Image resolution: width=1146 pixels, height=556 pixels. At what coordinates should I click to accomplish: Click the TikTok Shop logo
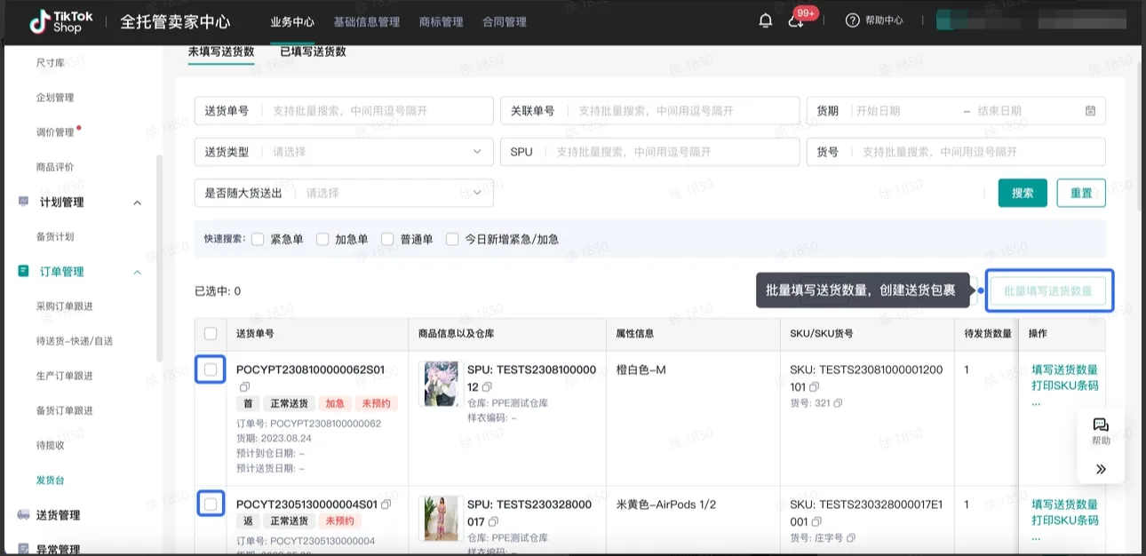tap(61, 21)
